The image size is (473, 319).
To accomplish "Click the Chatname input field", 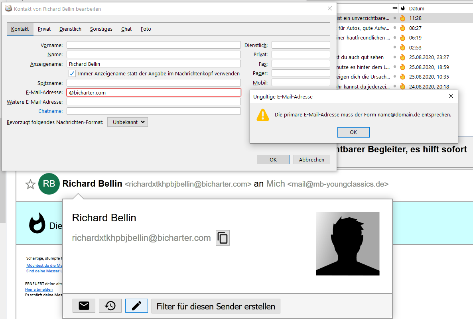I will point(154,111).
